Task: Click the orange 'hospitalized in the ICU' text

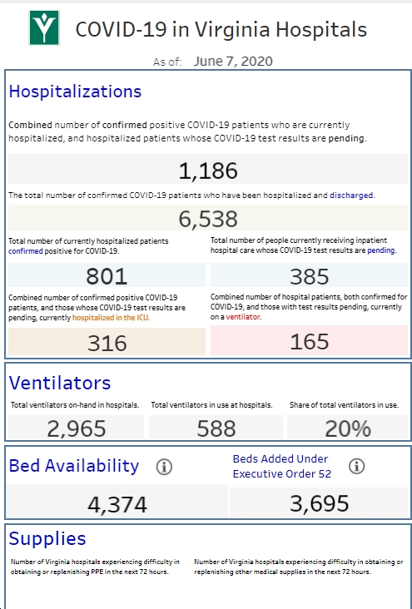Action: (111, 318)
